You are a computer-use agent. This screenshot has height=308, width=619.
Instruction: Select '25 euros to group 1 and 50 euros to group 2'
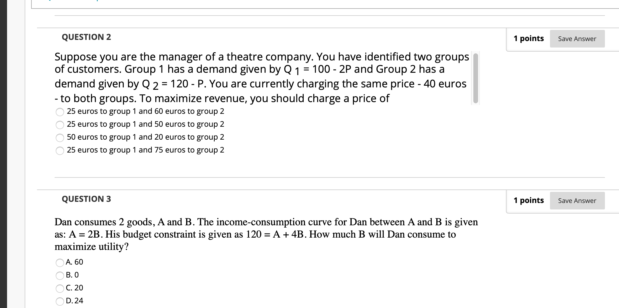[x=60, y=125]
